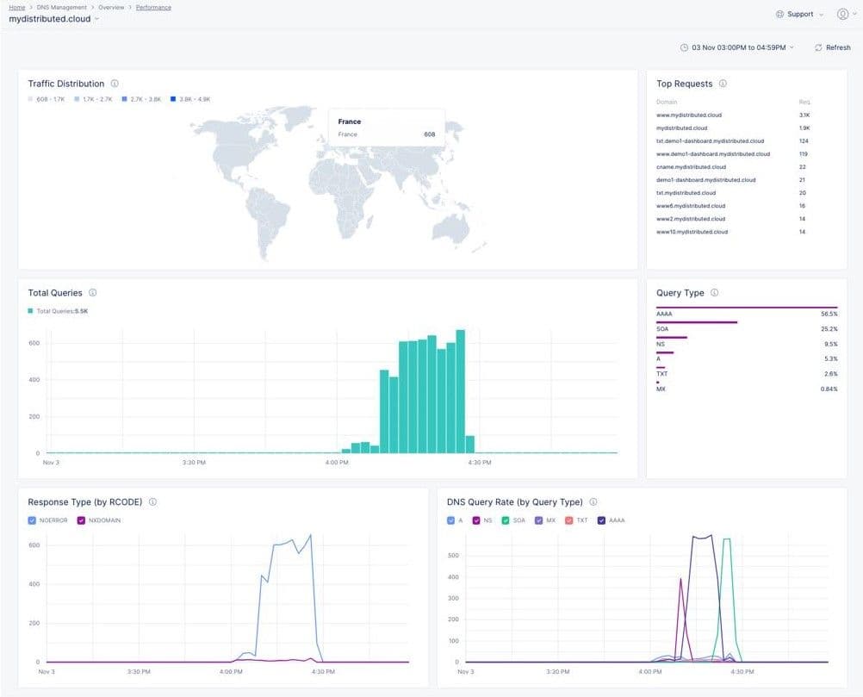Click the Top Requests info icon

pyautogui.click(x=723, y=84)
